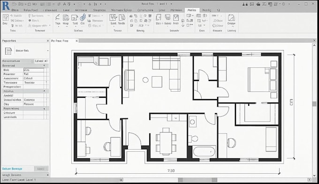Tick the small checkbox beside Revcireseruee
The image size is (319, 184).
32,61
